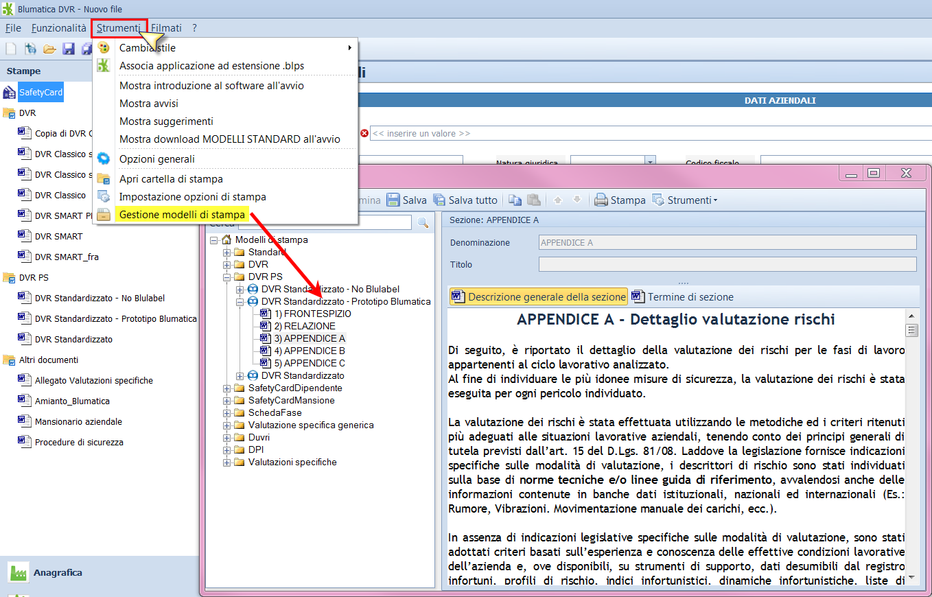Click the Stampa button

click(x=620, y=200)
